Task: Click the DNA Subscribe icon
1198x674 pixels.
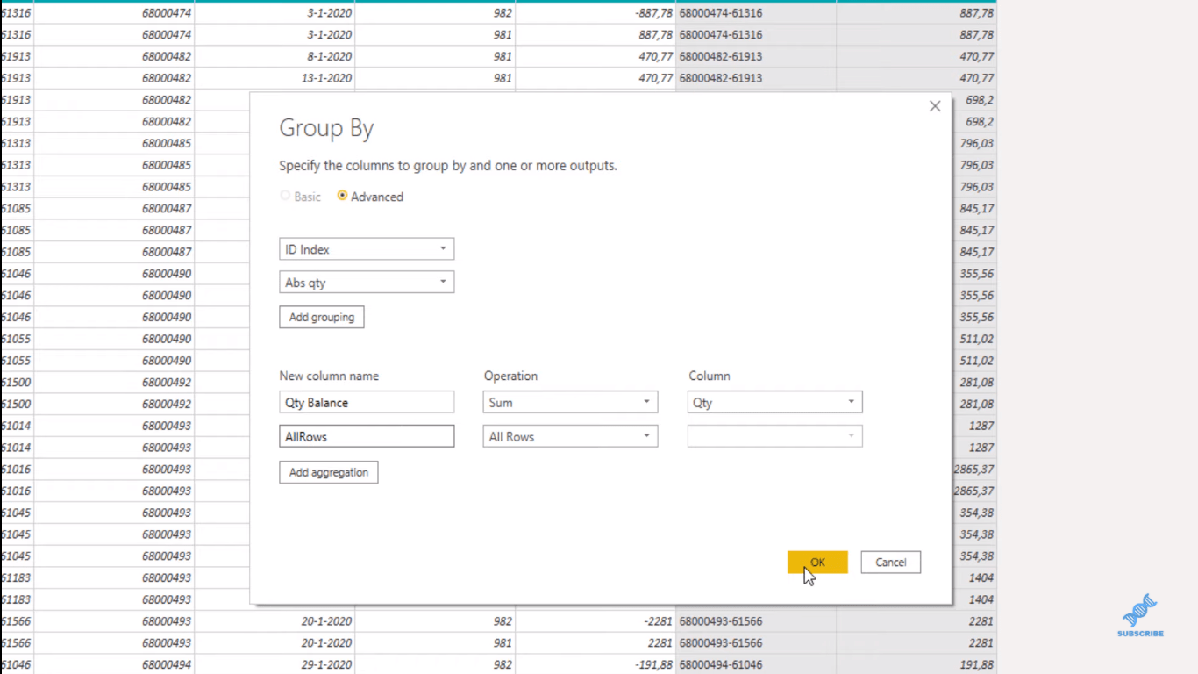Action: [1140, 615]
